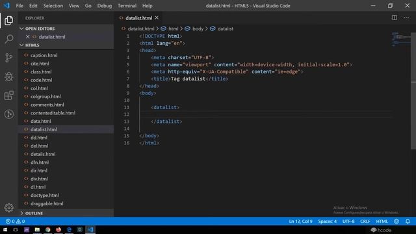Open Task View on the taskbar
The image size is (416, 234).
[x=16, y=229]
